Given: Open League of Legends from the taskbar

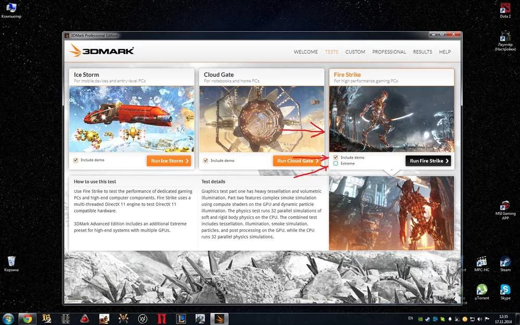Looking at the screenshot, I should coord(180,319).
